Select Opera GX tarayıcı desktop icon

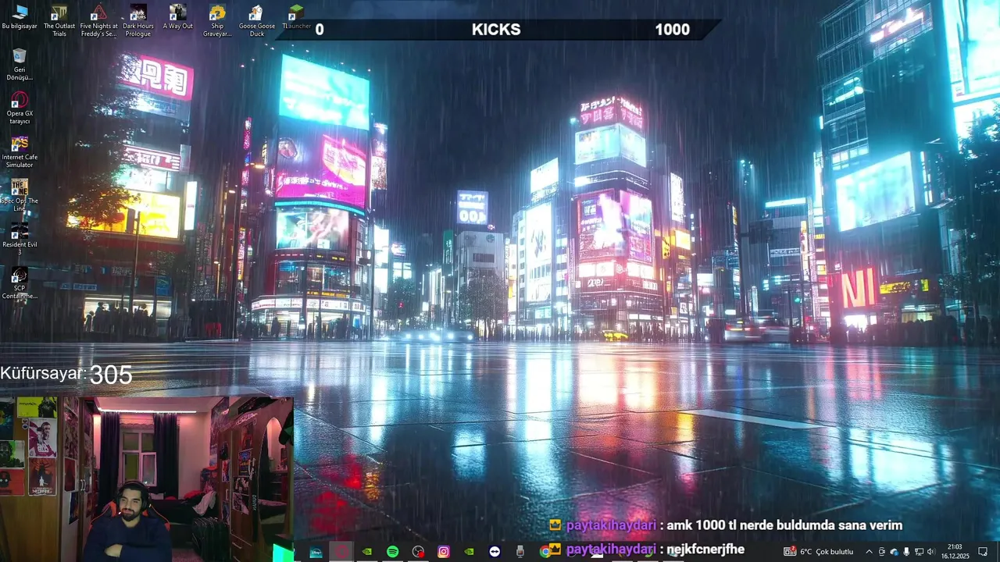[20, 108]
